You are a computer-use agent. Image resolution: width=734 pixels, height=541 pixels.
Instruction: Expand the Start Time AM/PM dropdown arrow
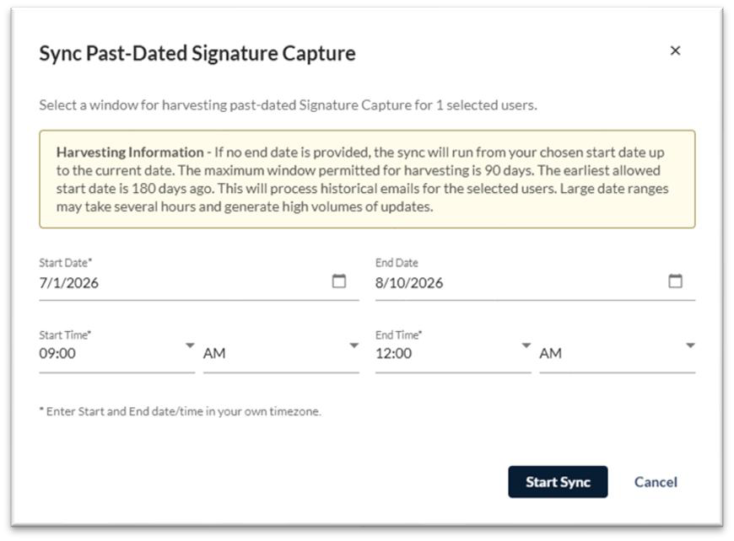click(x=354, y=345)
